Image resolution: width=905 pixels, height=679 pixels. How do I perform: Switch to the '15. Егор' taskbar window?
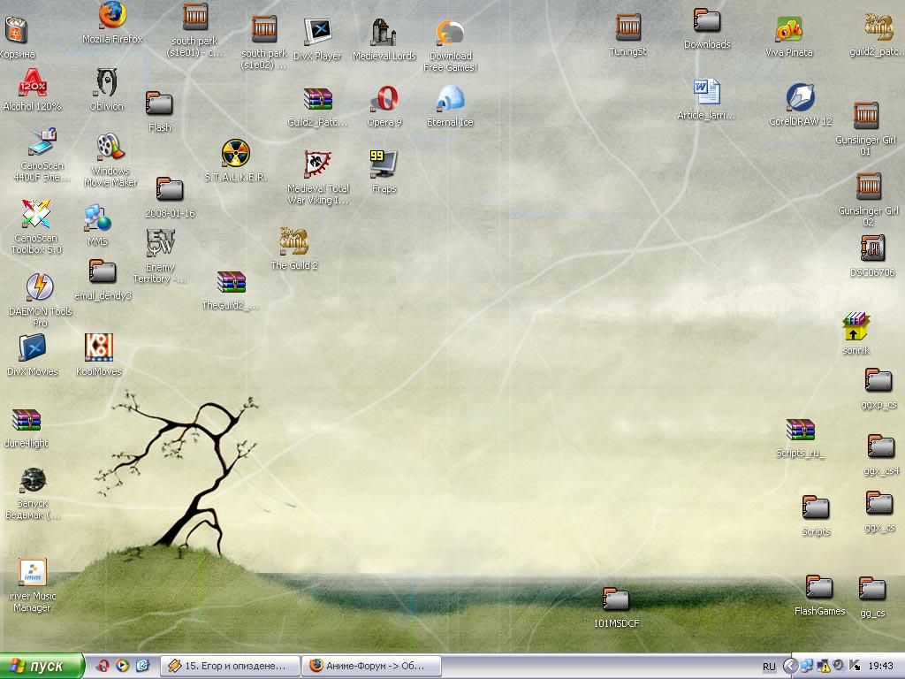click(230, 666)
